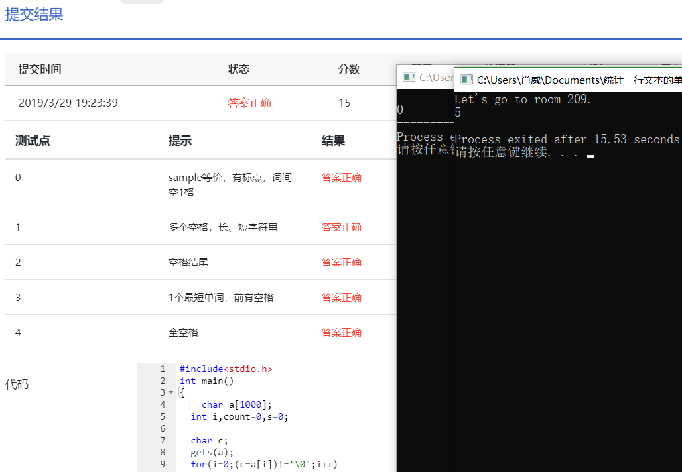The image size is (682, 472).
Task: Click result 答案正确 for test point 1
Action: (341, 227)
